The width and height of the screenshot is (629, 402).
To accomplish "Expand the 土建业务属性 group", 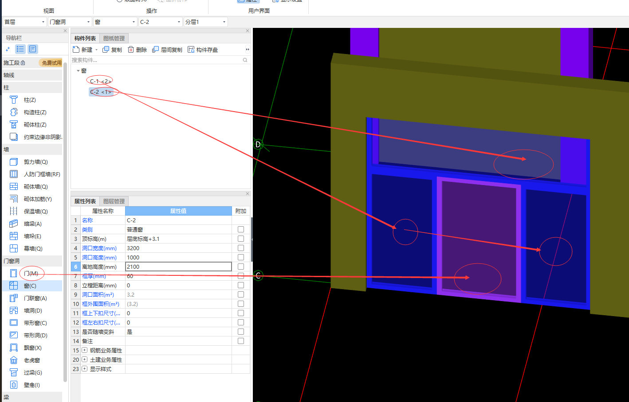I will (84, 359).
